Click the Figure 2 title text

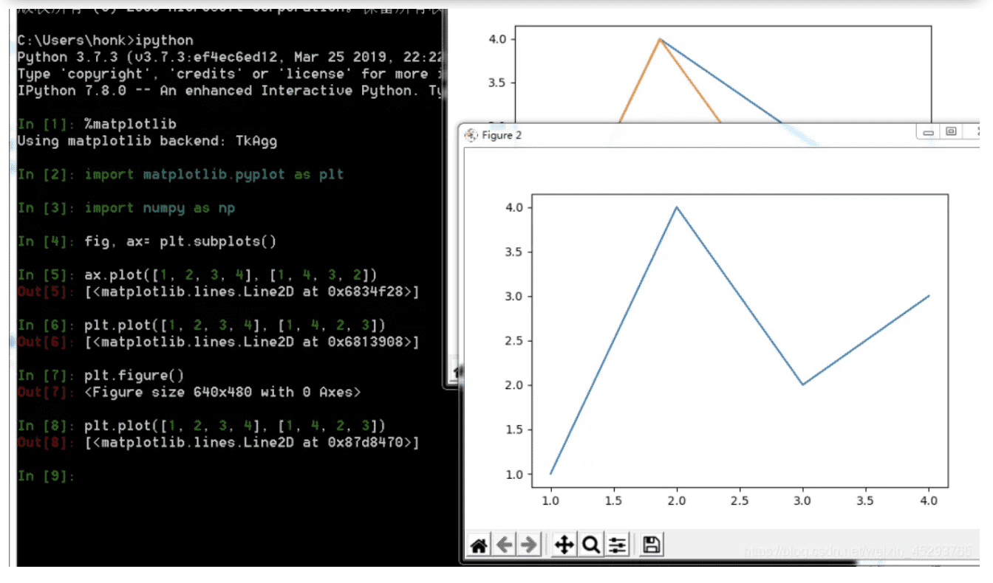tap(502, 135)
